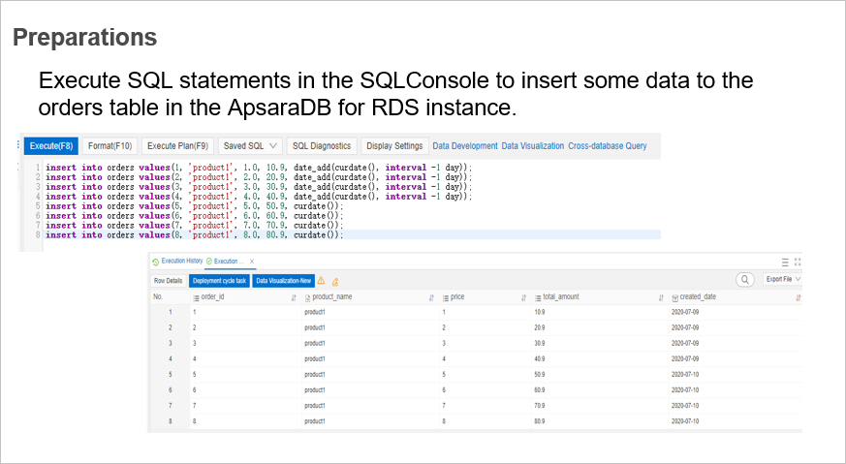Click line 8 in the SQL editor
This screenshot has height=464, width=846.
(194, 235)
